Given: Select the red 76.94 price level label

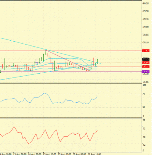Looking at the screenshot, I should [146, 63].
